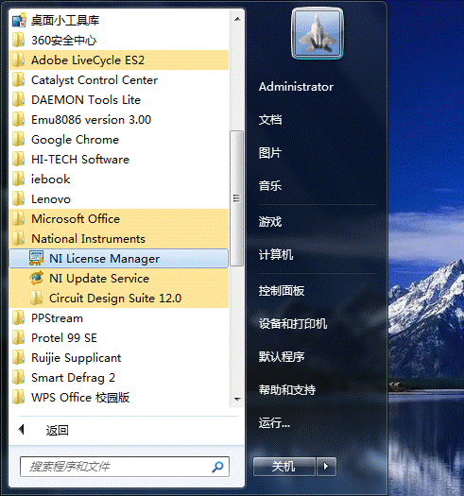
Task: Click the Smart Defrag 2 folder icon
Action: (19, 377)
